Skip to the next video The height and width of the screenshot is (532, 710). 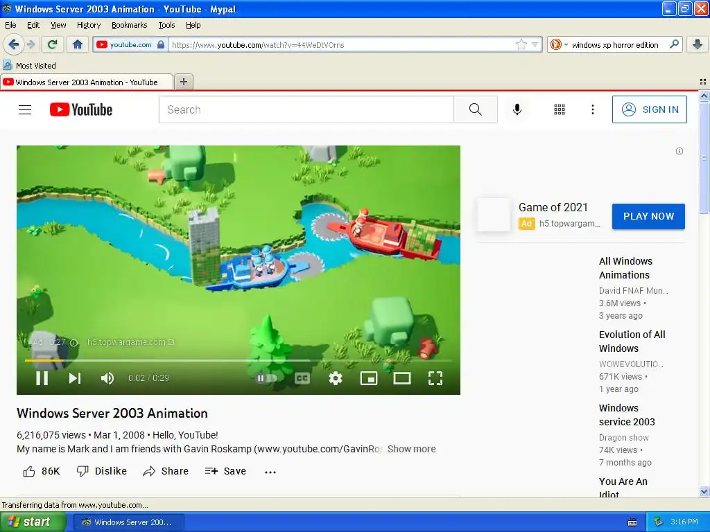click(75, 378)
